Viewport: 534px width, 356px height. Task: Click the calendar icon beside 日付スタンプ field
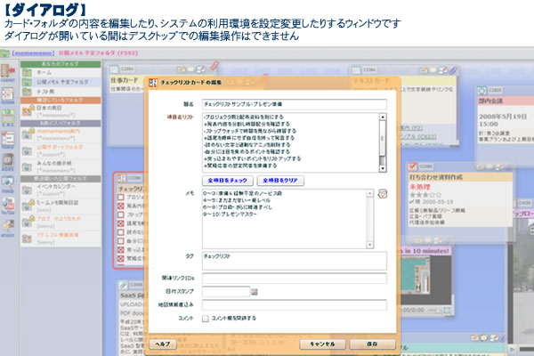click(255, 291)
